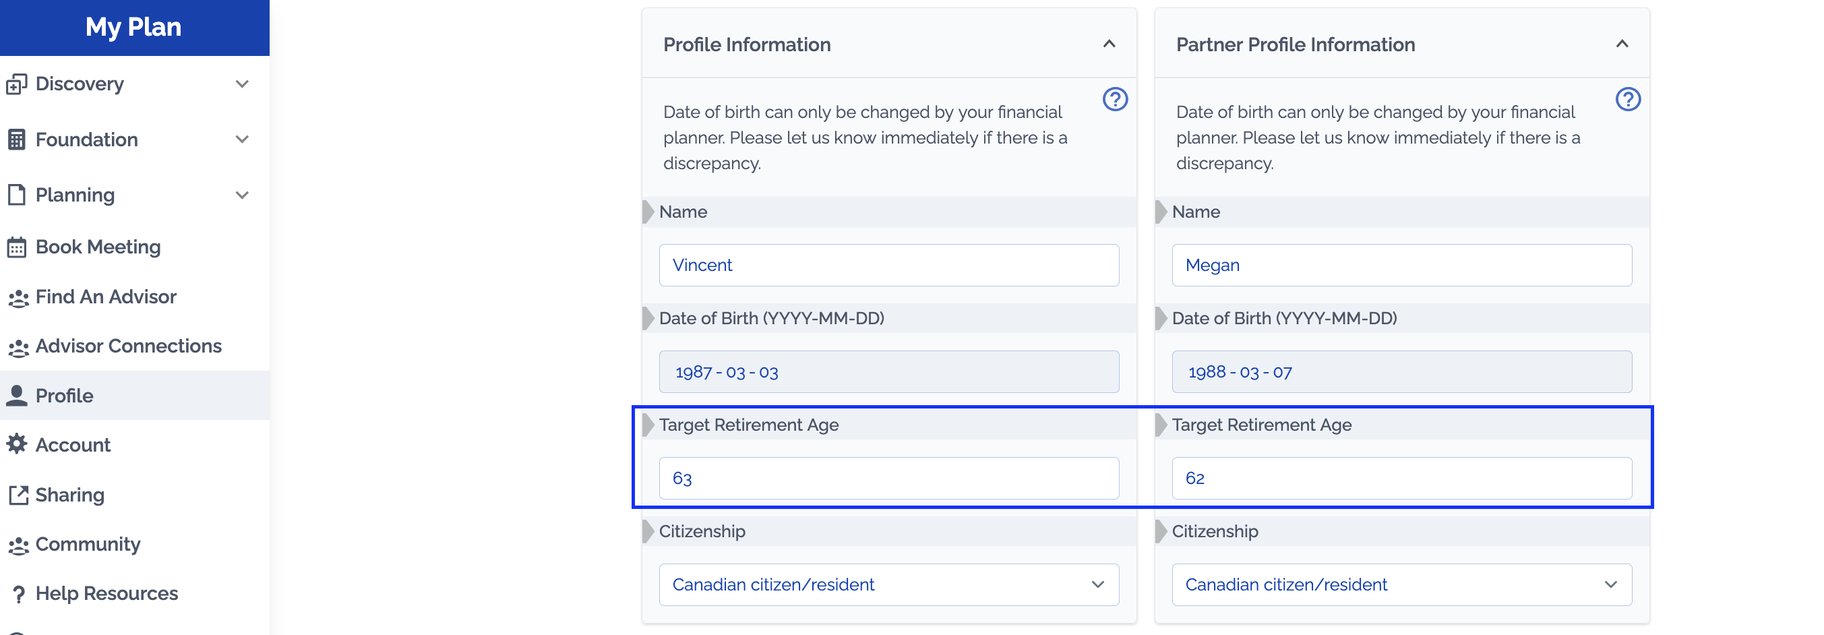Expand the Planning menu chevron
This screenshot has width=1824, height=635.
(242, 195)
